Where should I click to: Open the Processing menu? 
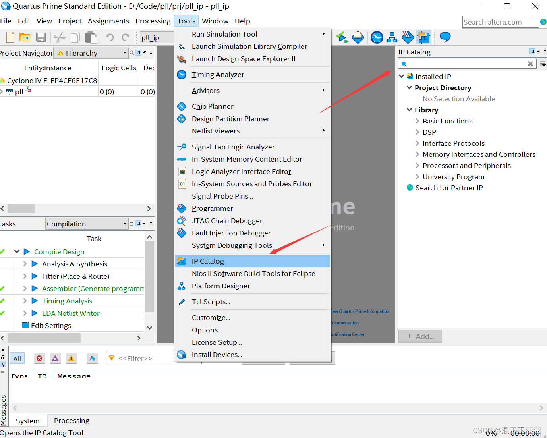pos(153,21)
